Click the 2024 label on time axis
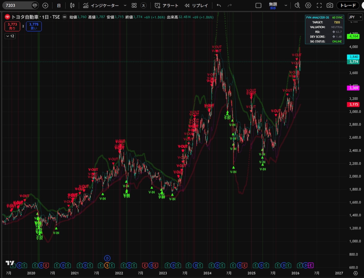The image size is (364, 278). click(207, 273)
